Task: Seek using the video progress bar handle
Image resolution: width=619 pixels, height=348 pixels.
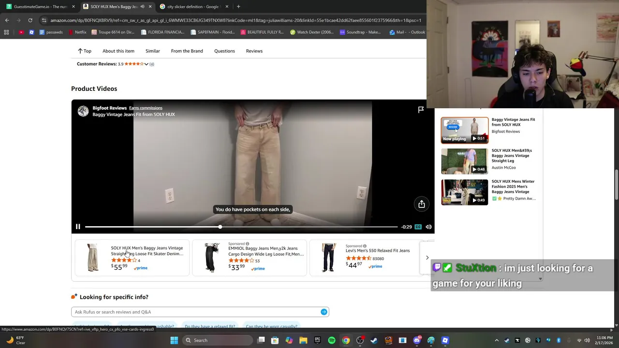Action: (x=220, y=227)
